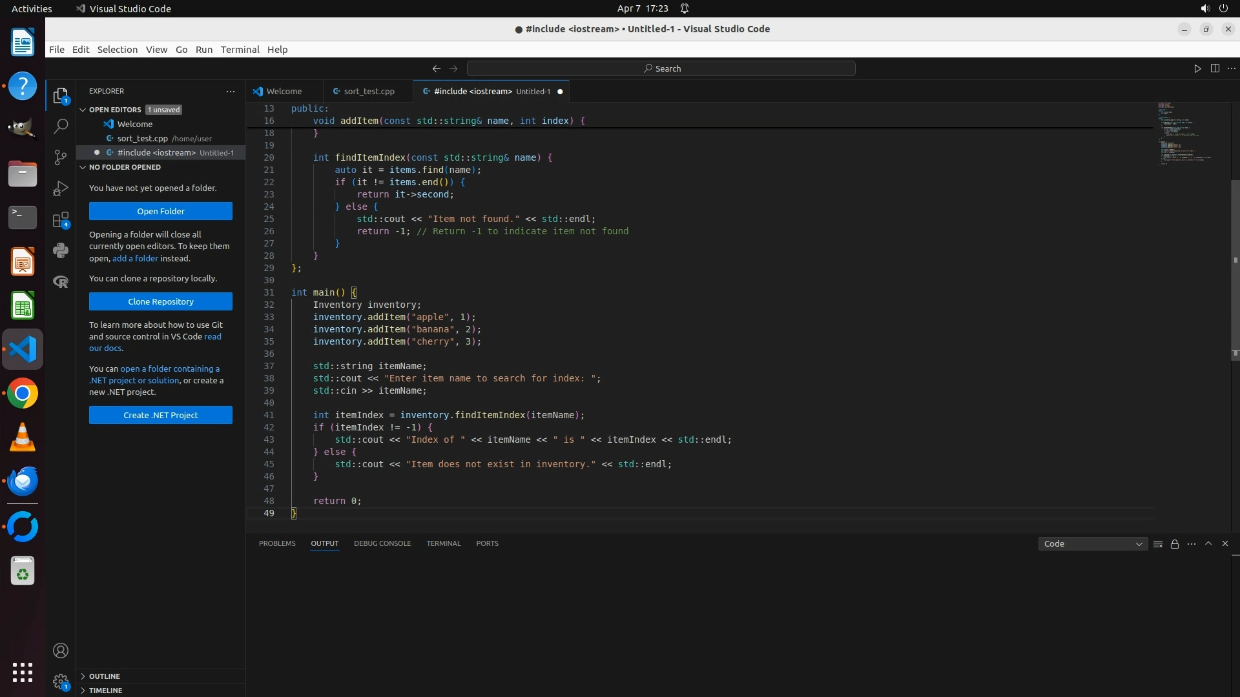Image resolution: width=1240 pixels, height=697 pixels.
Task: Maximize the panel size with chevron
Action: coord(1208,543)
